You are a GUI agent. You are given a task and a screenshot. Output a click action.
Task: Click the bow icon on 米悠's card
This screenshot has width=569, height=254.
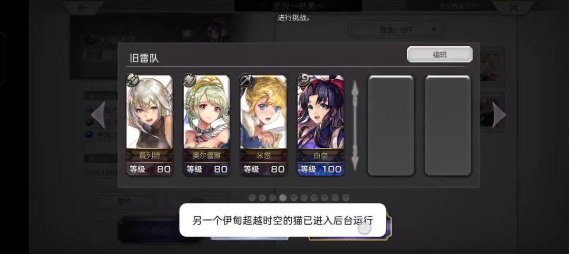(x=247, y=80)
